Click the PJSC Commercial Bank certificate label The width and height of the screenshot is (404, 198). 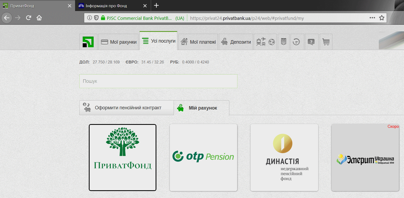(145, 18)
